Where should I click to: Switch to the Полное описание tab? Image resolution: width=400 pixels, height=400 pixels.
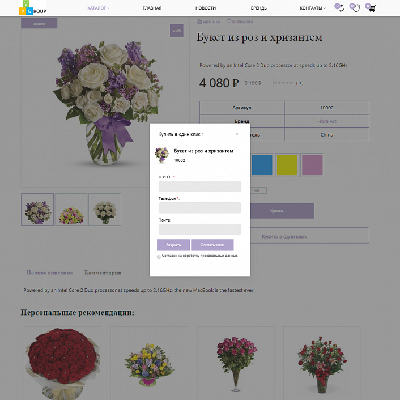(49, 273)
